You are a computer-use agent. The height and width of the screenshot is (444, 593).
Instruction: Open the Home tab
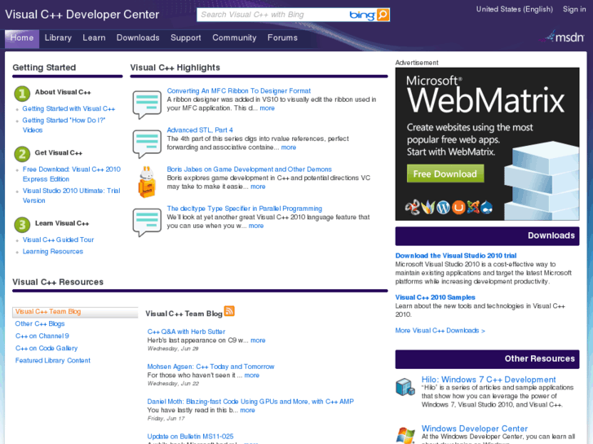[x=22, y=37]
